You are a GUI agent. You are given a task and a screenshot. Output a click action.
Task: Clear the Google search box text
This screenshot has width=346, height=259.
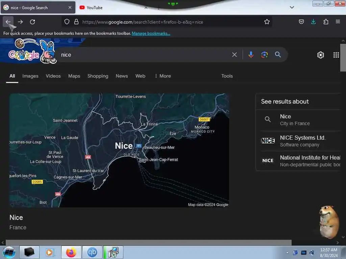[234, 55]
